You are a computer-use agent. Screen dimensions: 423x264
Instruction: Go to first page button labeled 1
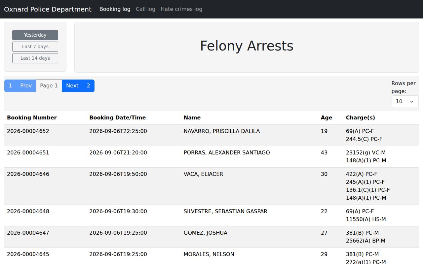(x=10, y=86)
